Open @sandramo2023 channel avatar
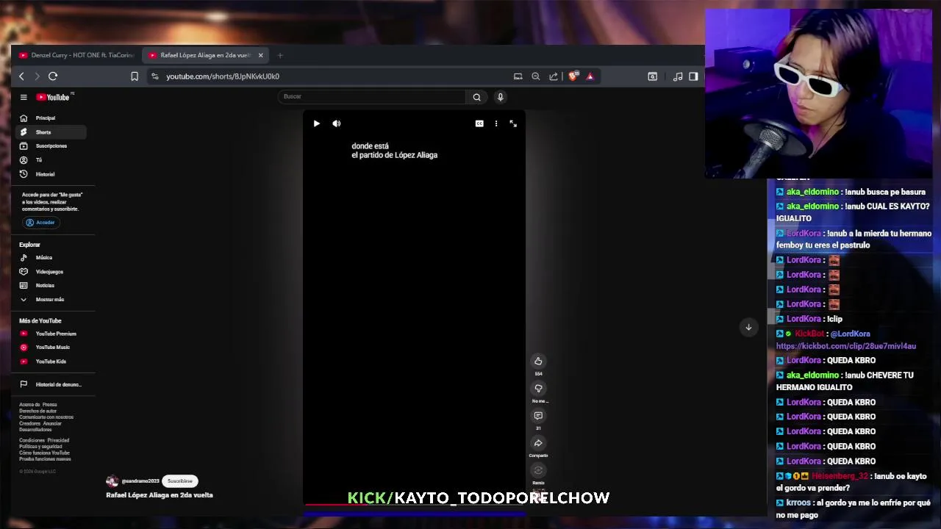 [112, 481]
